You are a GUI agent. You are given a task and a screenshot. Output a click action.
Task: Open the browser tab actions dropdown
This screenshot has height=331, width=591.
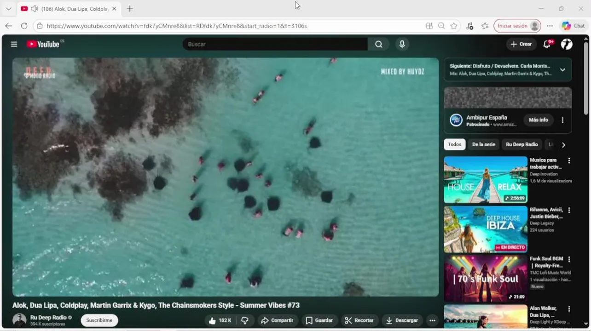pyautogui.click(x=8, y=9)
